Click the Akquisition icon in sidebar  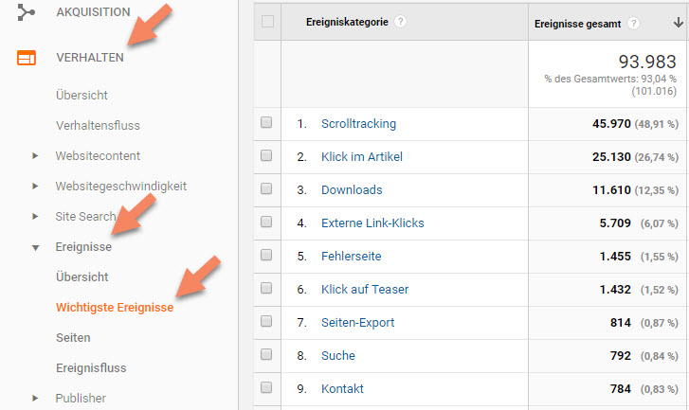(26, 12)
